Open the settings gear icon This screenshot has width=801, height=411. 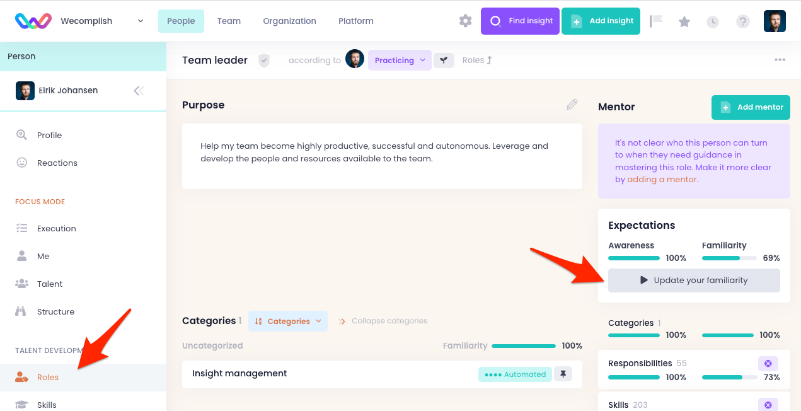(x=465, y=21)
